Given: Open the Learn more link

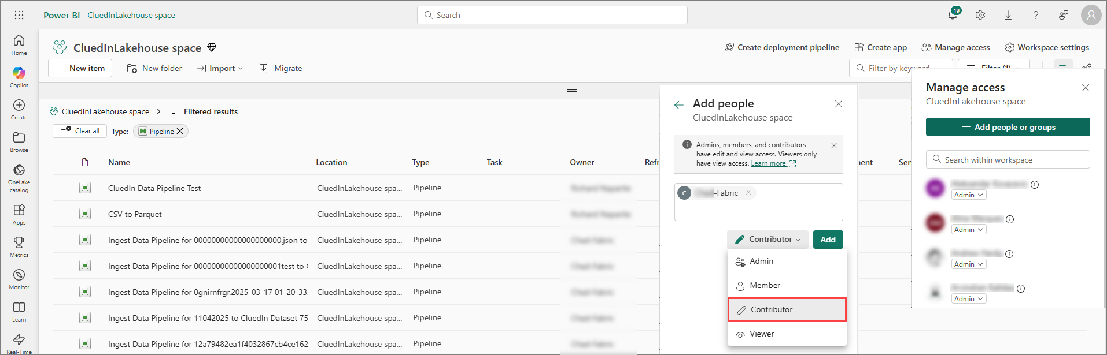Looking at the screenshot, I should coord(768,164).
